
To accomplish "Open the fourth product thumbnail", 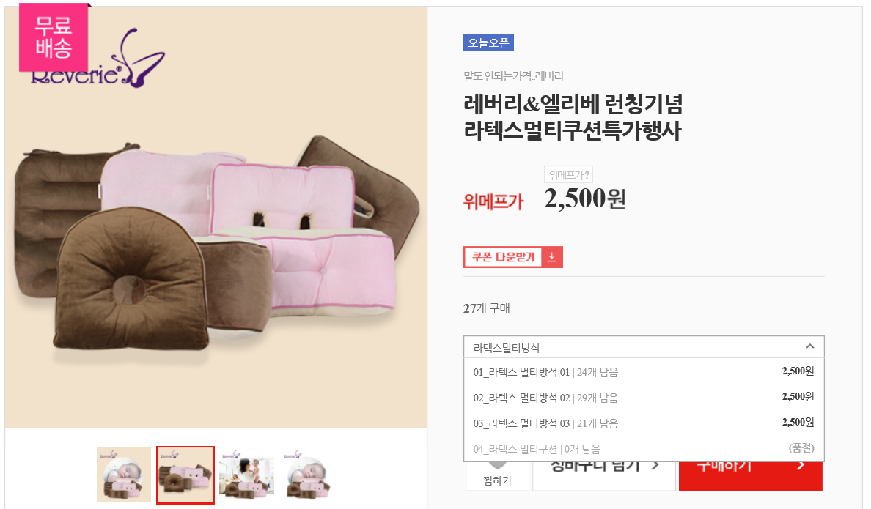I will [x=309, y=475].
